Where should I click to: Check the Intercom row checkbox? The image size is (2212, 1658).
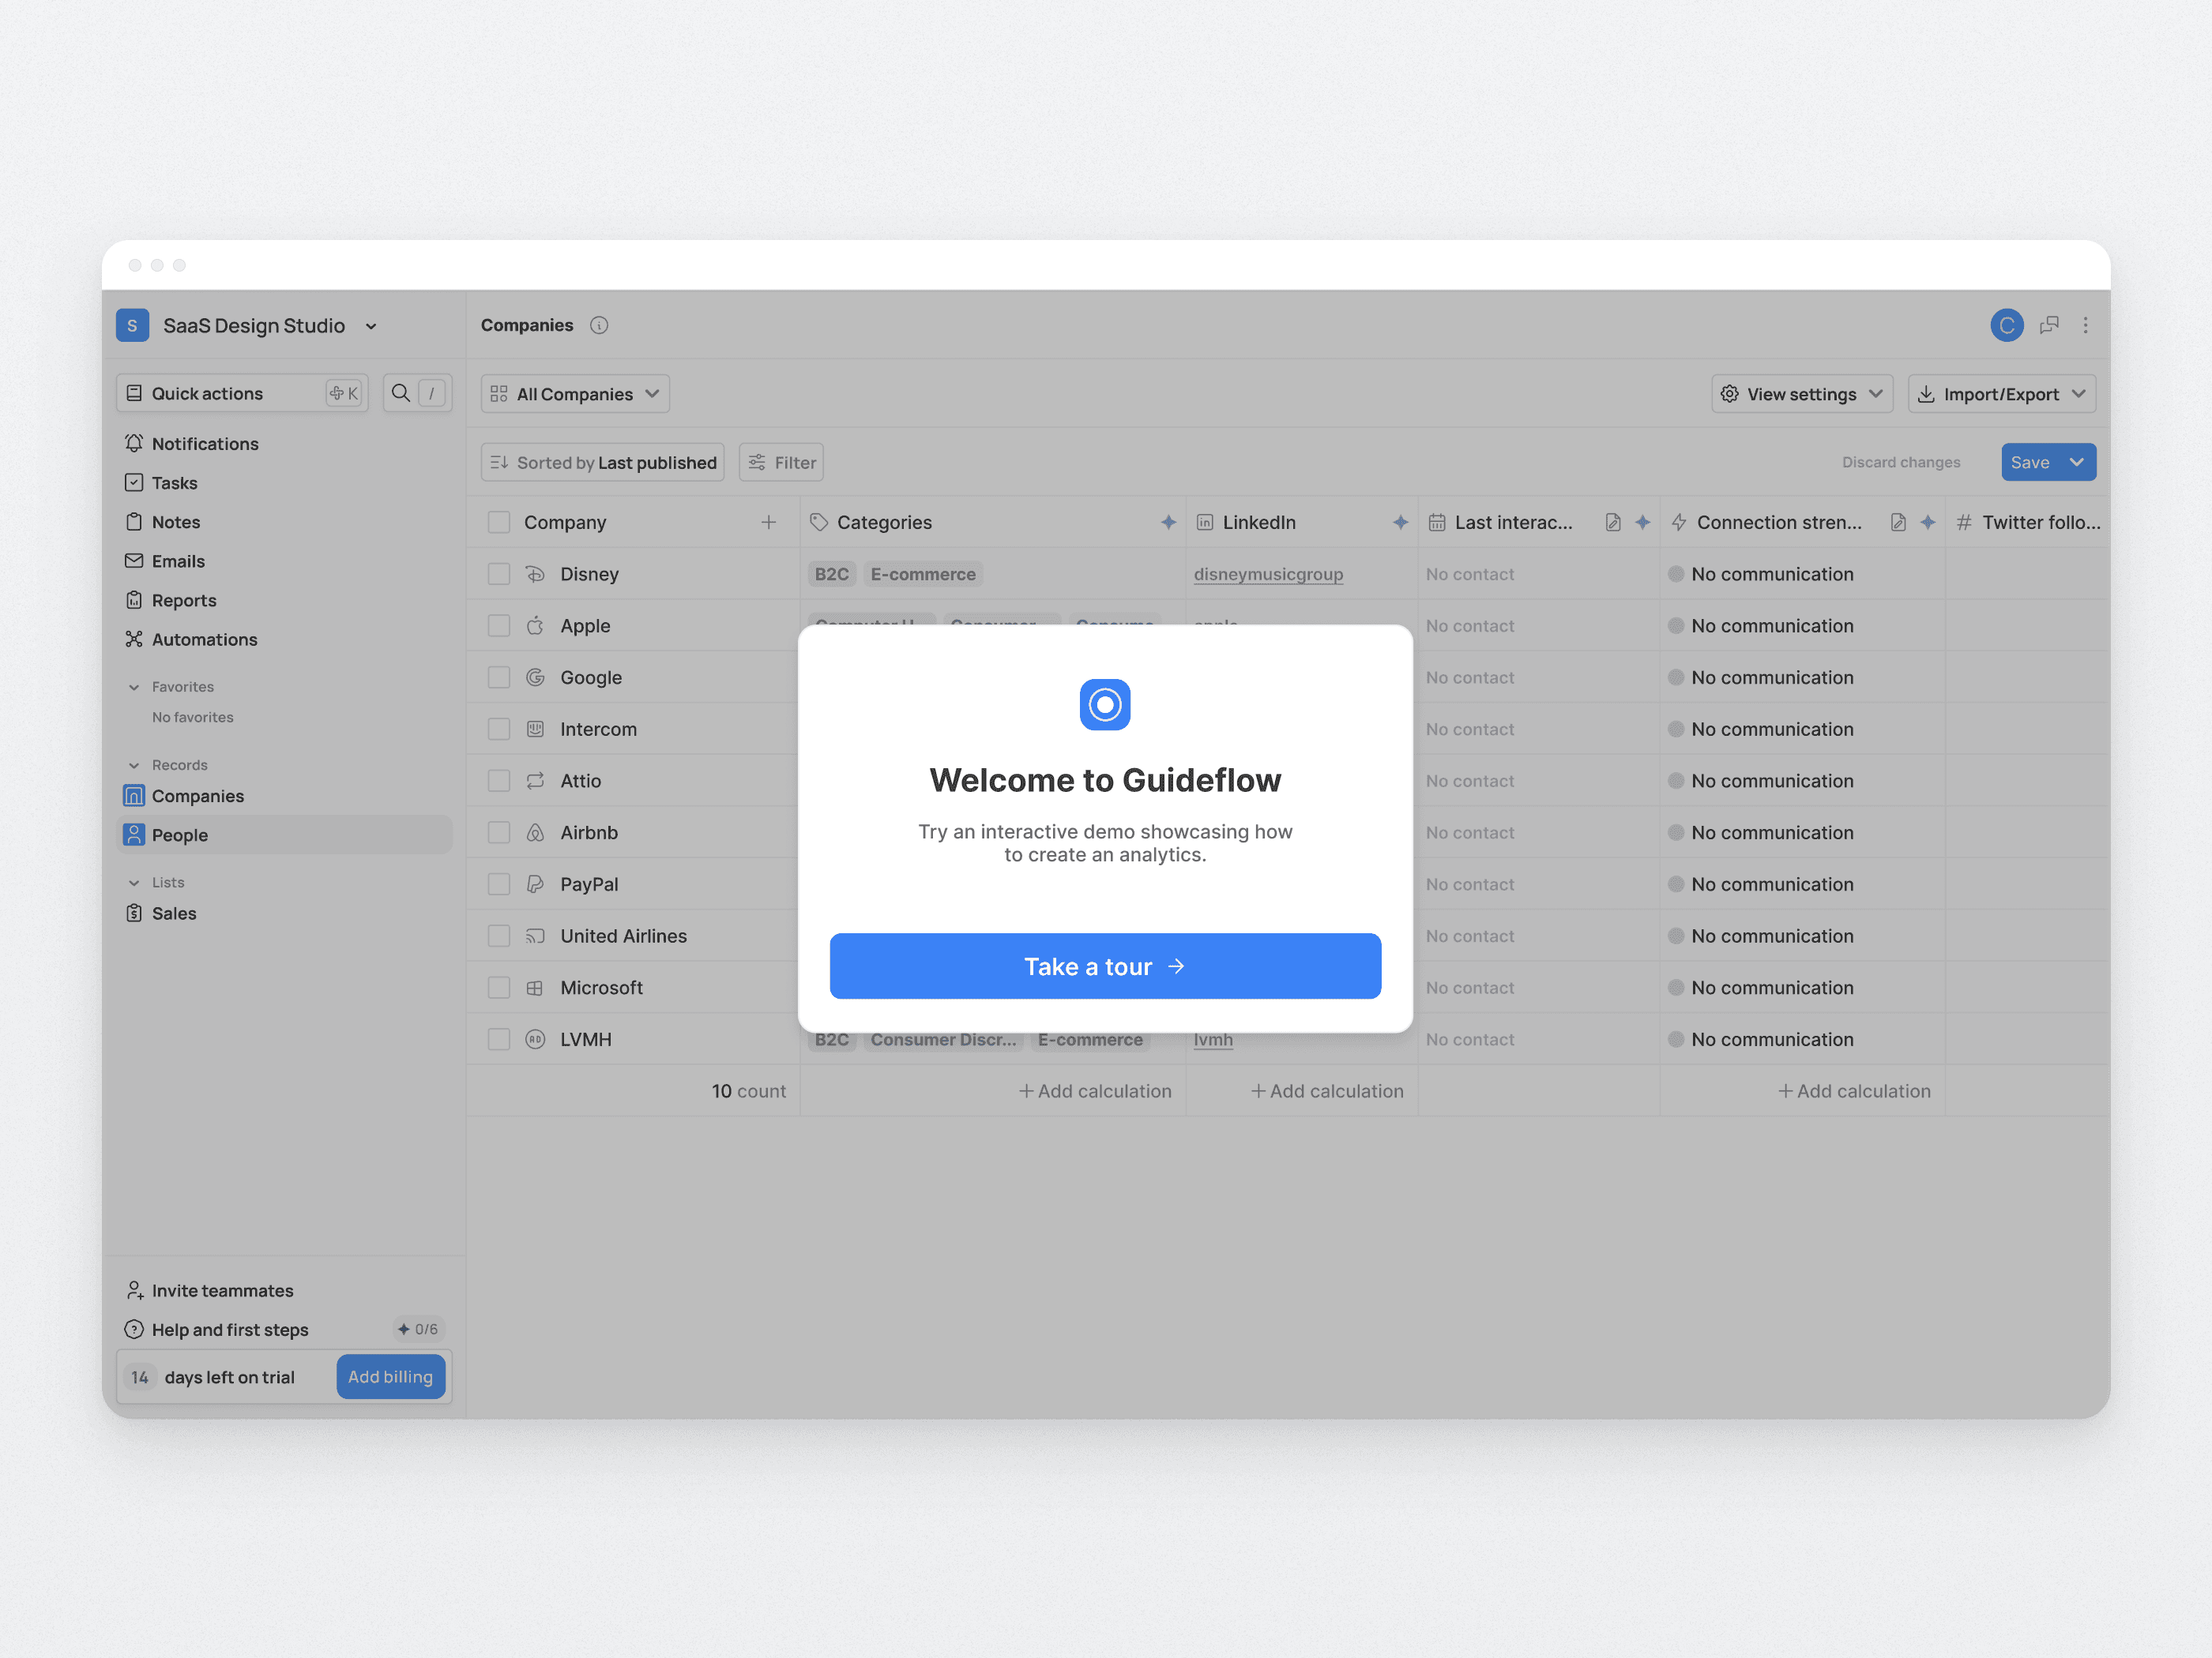(499, 730)
